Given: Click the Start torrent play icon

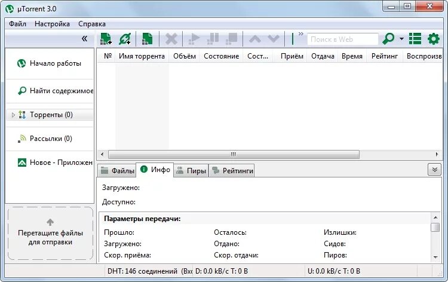Looking at the screenshot, I should (x=194, y=39).
